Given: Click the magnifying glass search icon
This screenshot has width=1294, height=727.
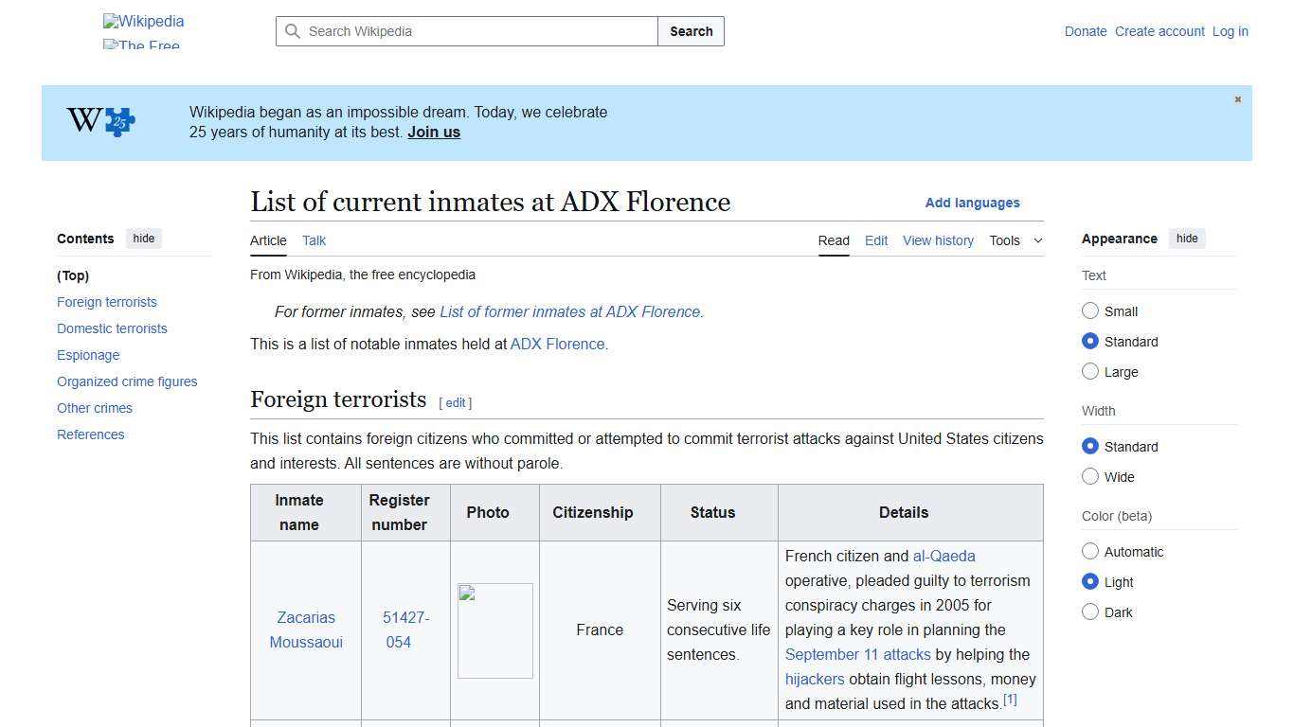Looking at the screenshot, I should (x=294, y=31).
